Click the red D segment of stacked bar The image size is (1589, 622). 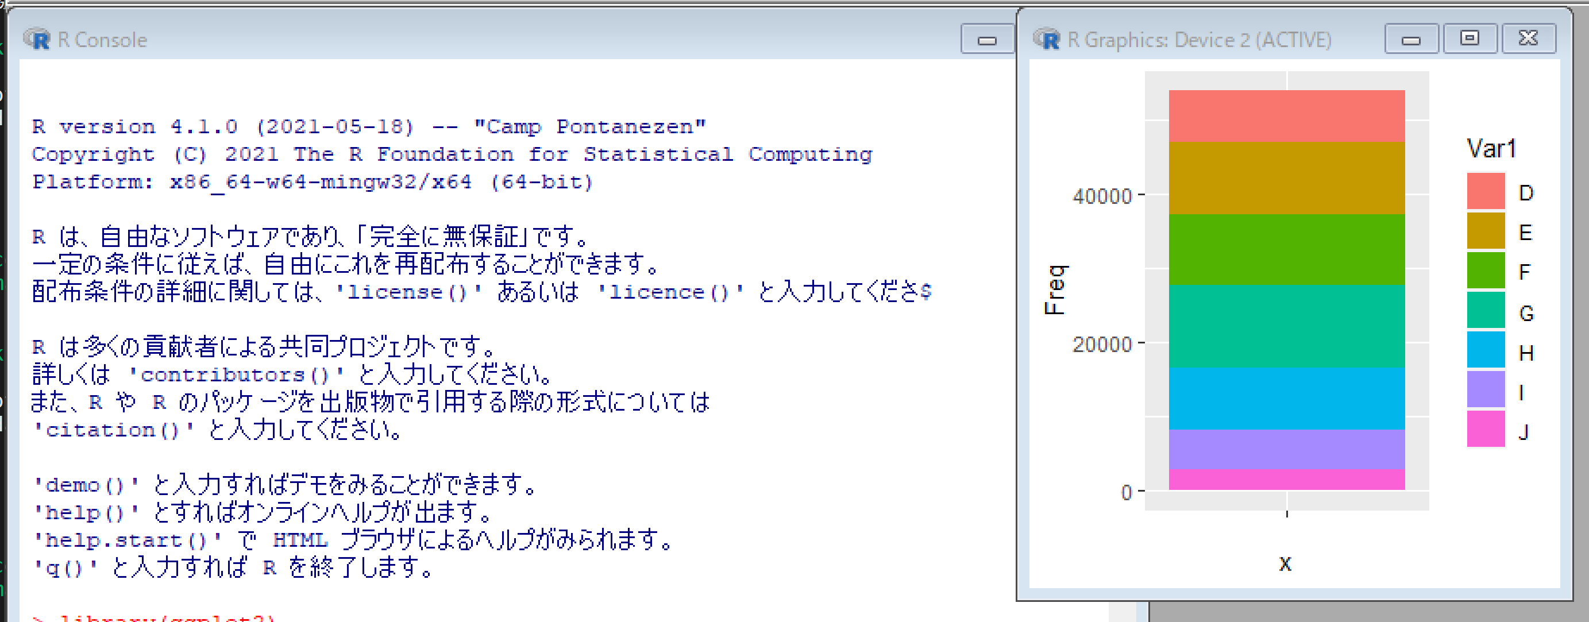point(1287,116)
